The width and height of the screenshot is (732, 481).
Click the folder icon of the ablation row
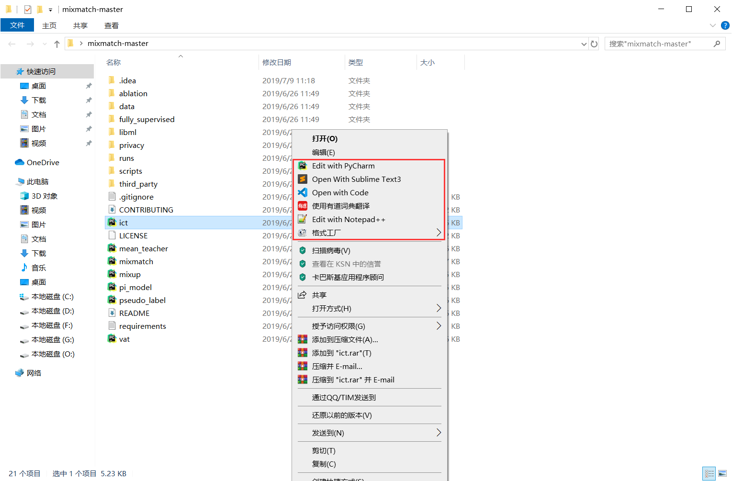tap(112, 93)
